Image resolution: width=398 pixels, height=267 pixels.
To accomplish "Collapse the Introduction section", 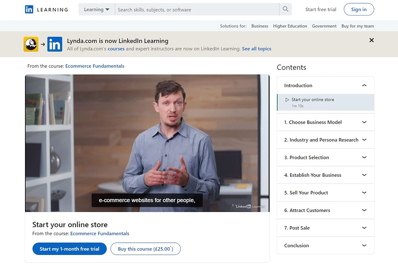I will pyautogui.click(x=364, y=85).
